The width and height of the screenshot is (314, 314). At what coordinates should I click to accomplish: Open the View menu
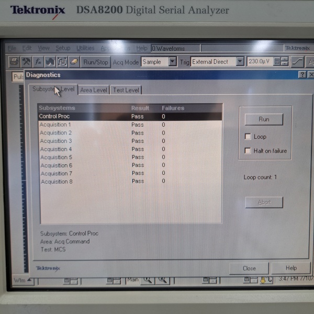pos(43,48)
